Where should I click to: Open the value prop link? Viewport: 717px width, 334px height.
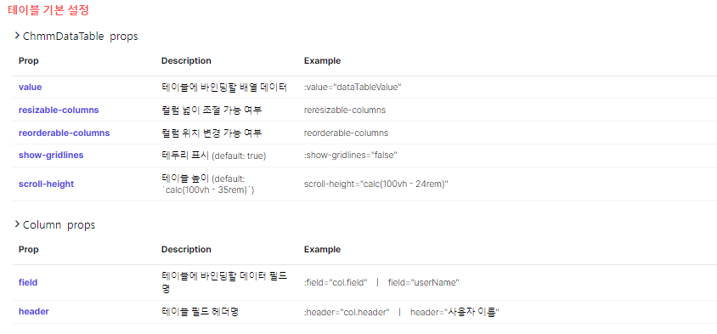point(31,87)
